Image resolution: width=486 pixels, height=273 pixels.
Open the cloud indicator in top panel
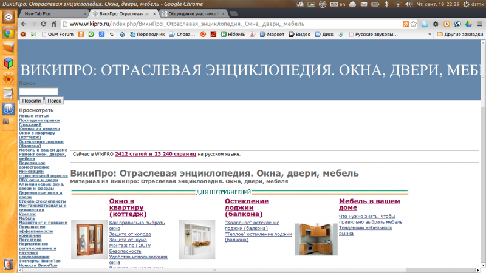[352, 4]
